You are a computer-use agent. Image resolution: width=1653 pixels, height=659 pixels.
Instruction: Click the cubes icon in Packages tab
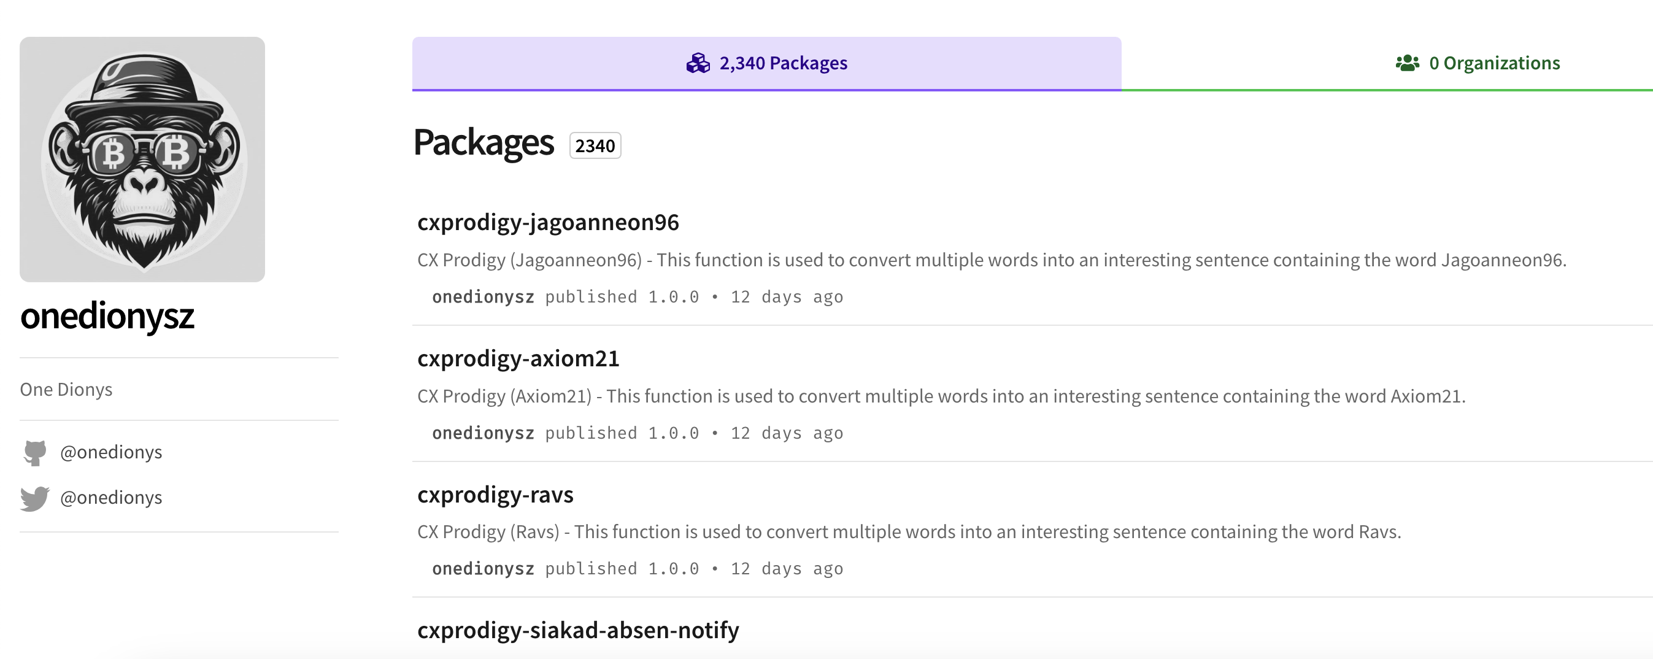pyautogui.click(x=698, y=63)
